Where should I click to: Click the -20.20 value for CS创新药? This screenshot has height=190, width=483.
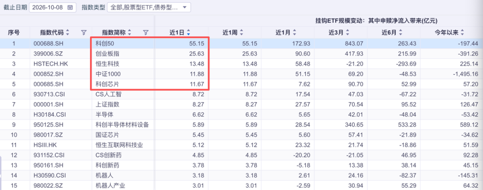click(x=301, y=155)
